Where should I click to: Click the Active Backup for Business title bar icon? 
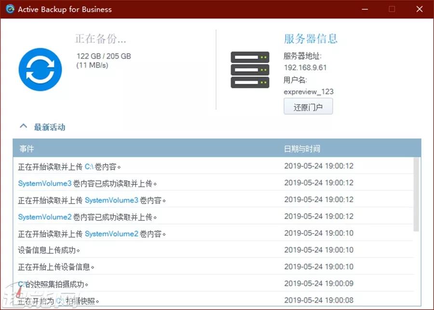[10, 9]
